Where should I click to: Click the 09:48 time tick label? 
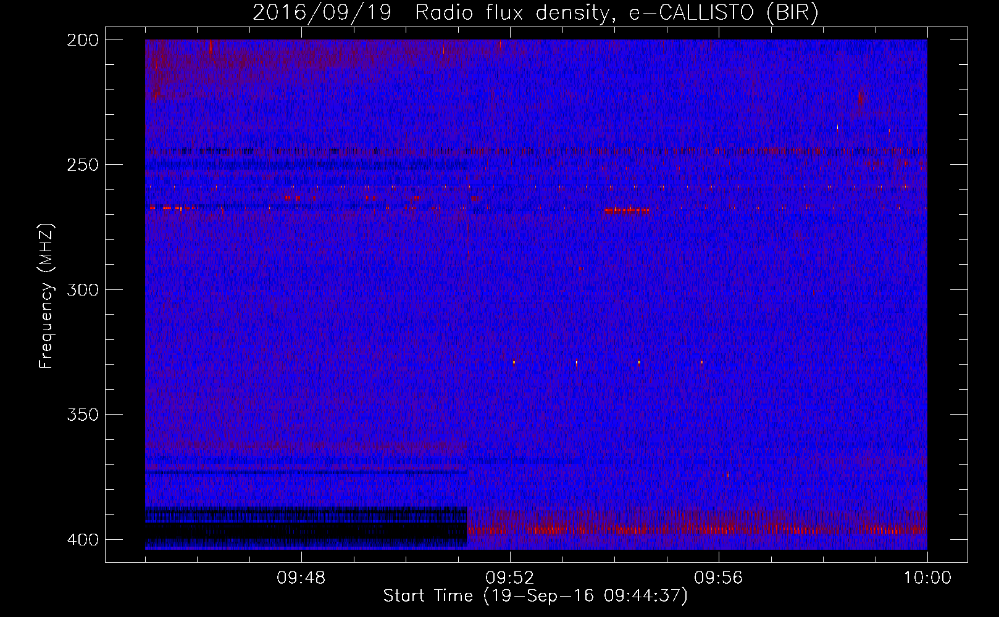point(301,578)
